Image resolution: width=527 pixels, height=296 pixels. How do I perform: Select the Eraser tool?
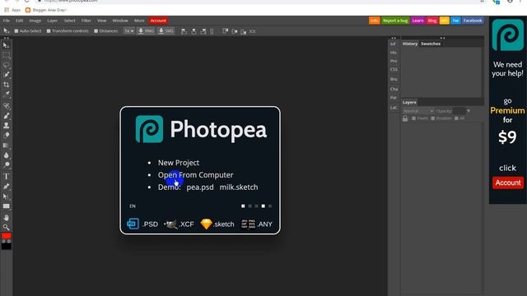point(6,135)
